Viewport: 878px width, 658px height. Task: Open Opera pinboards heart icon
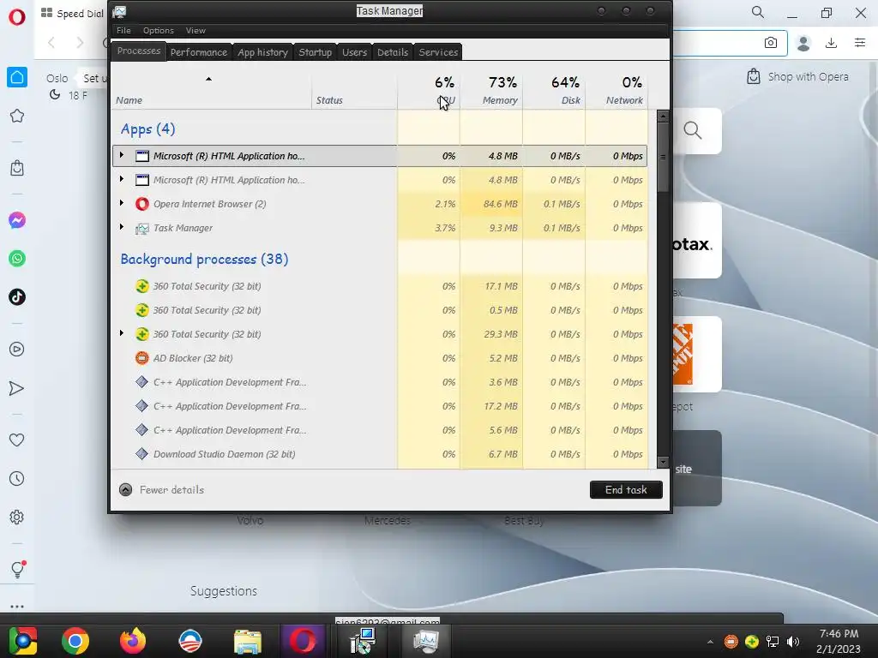pos(17,440)
